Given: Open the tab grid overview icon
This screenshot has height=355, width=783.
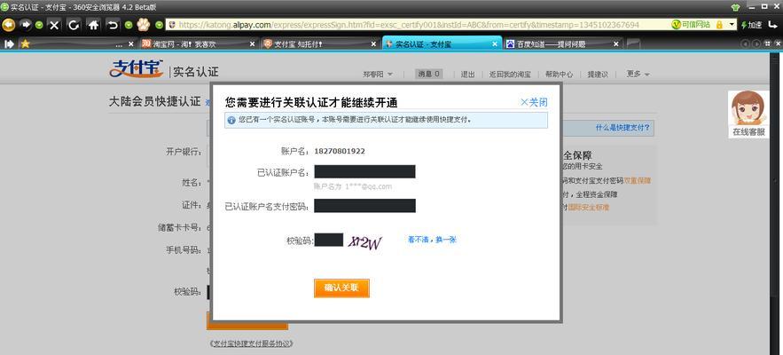Looking at the screenshot, I should coord(769,44).
